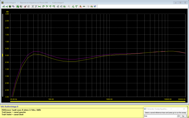Click the greyed-out icon after the bars icon
The image size is (189, 118).
click(x=69, y=7)
